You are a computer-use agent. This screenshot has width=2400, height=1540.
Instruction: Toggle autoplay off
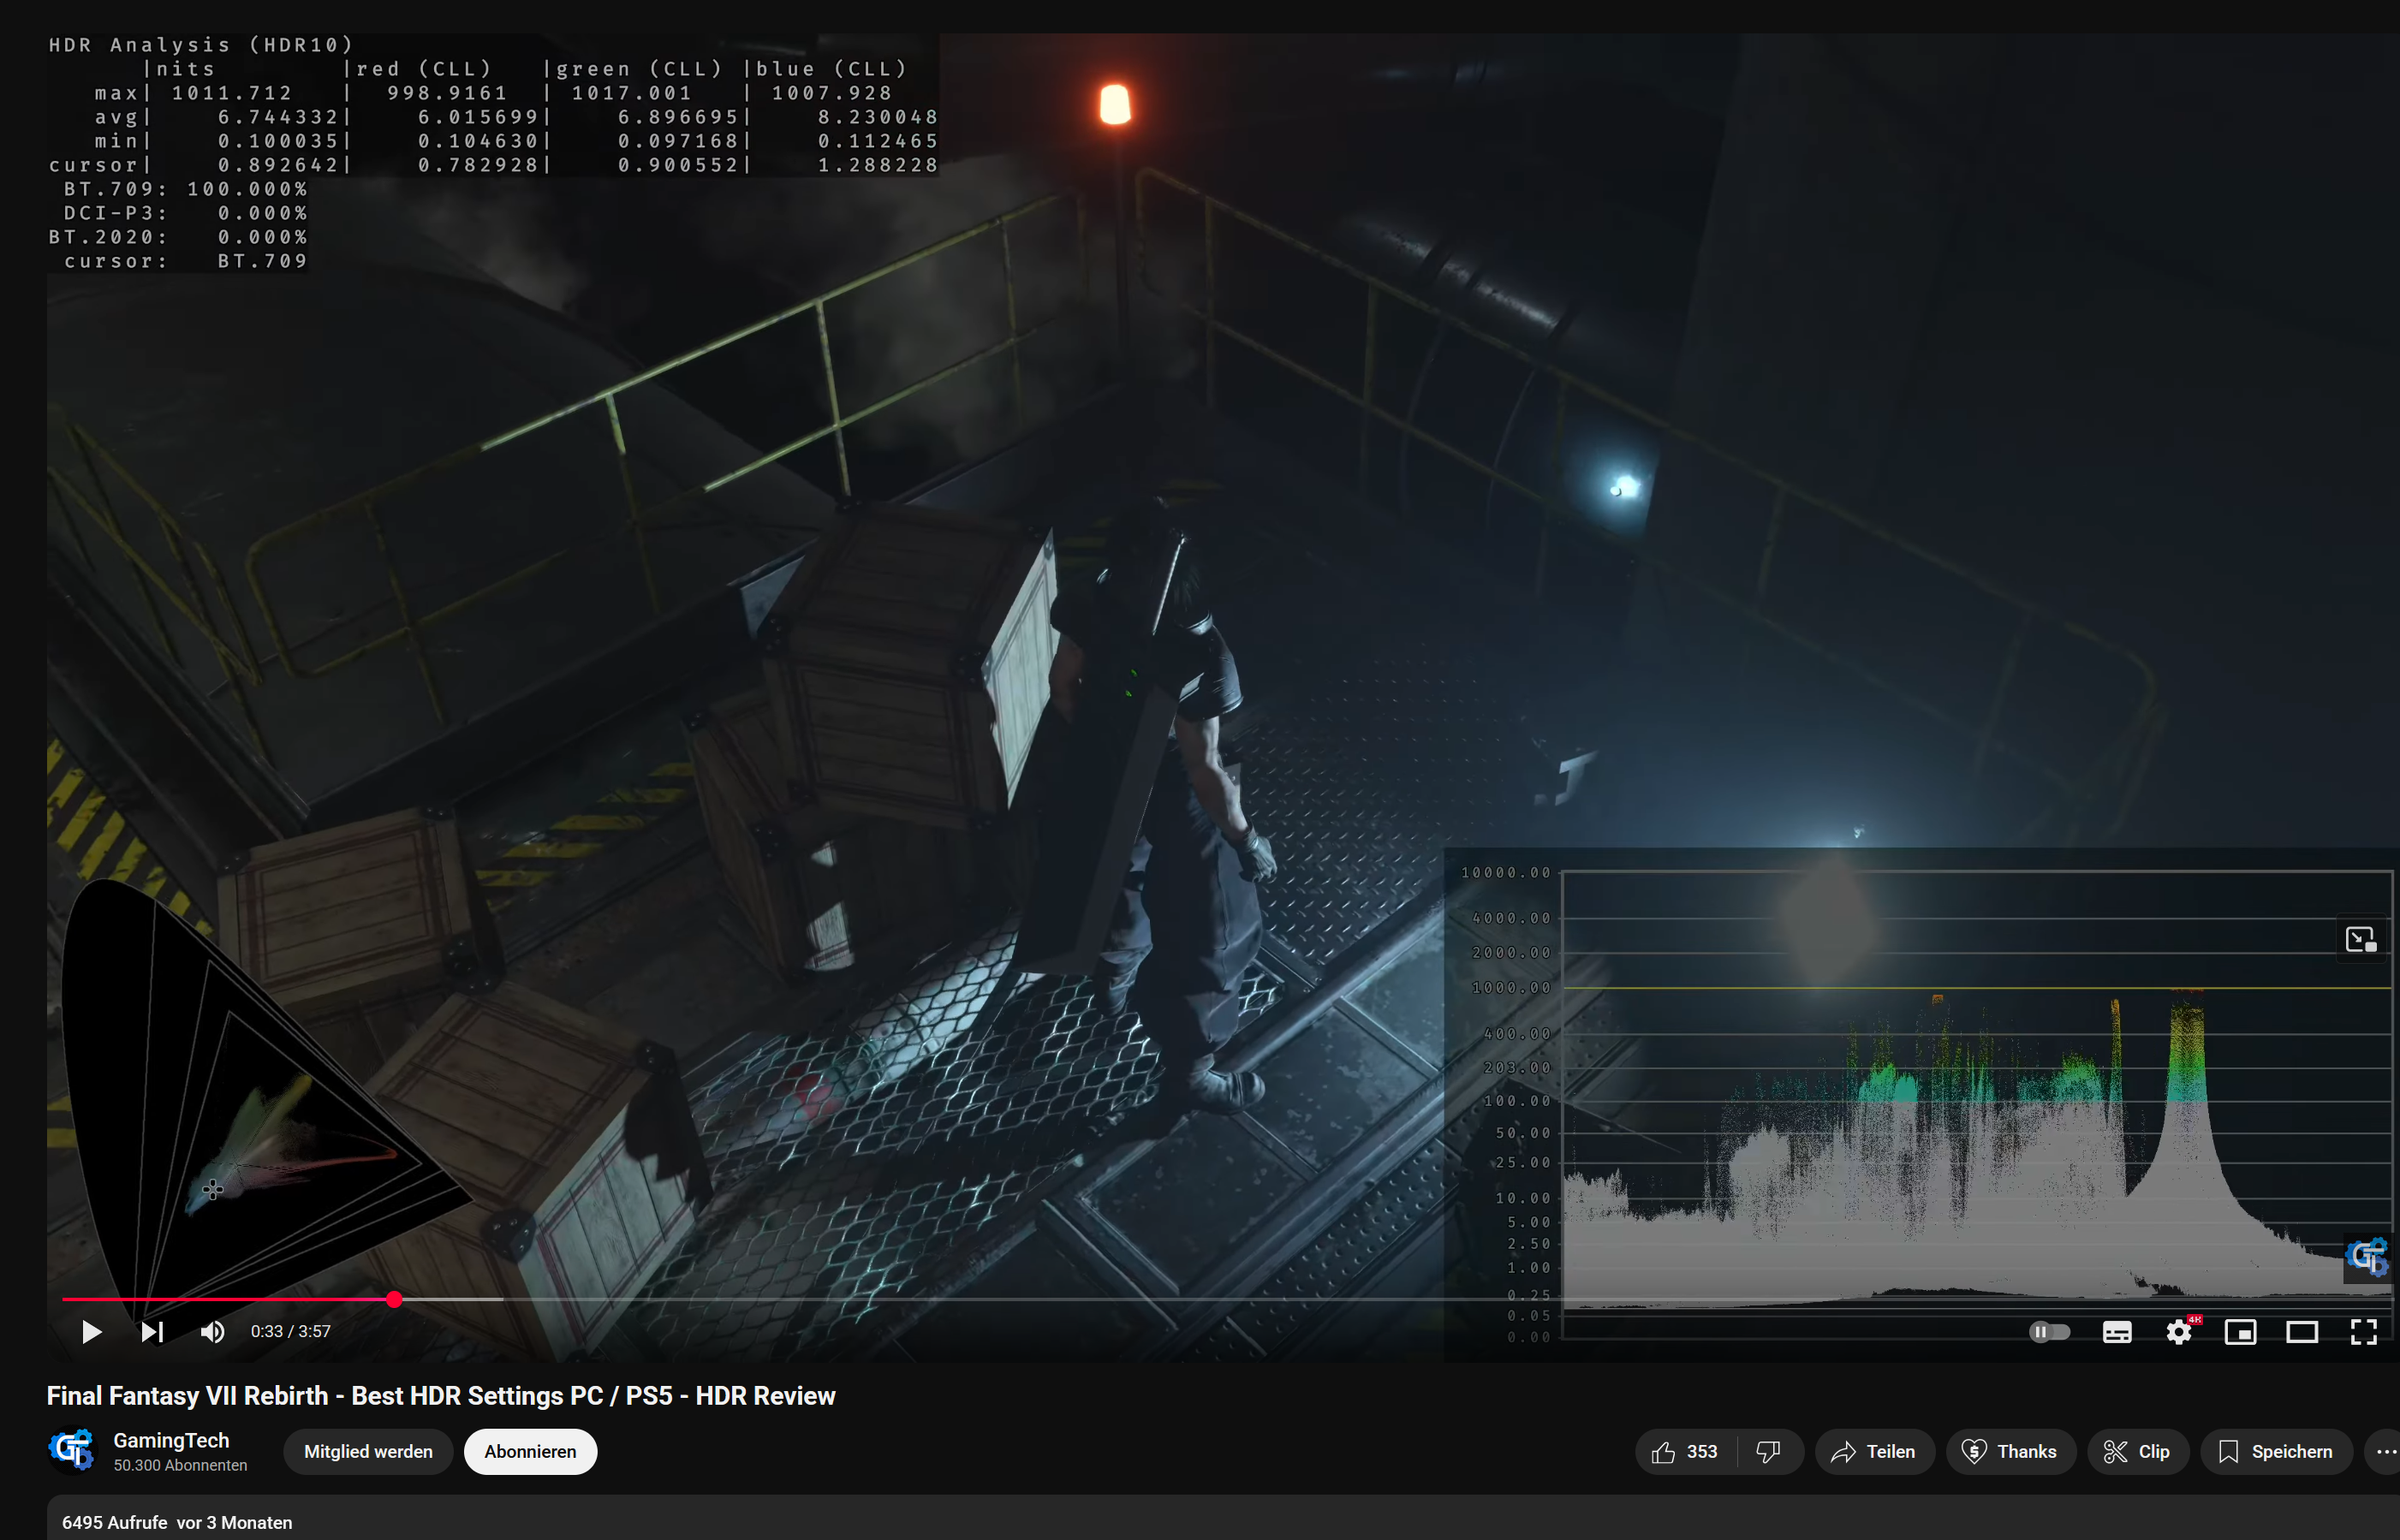click(x=2048, y=1331)
